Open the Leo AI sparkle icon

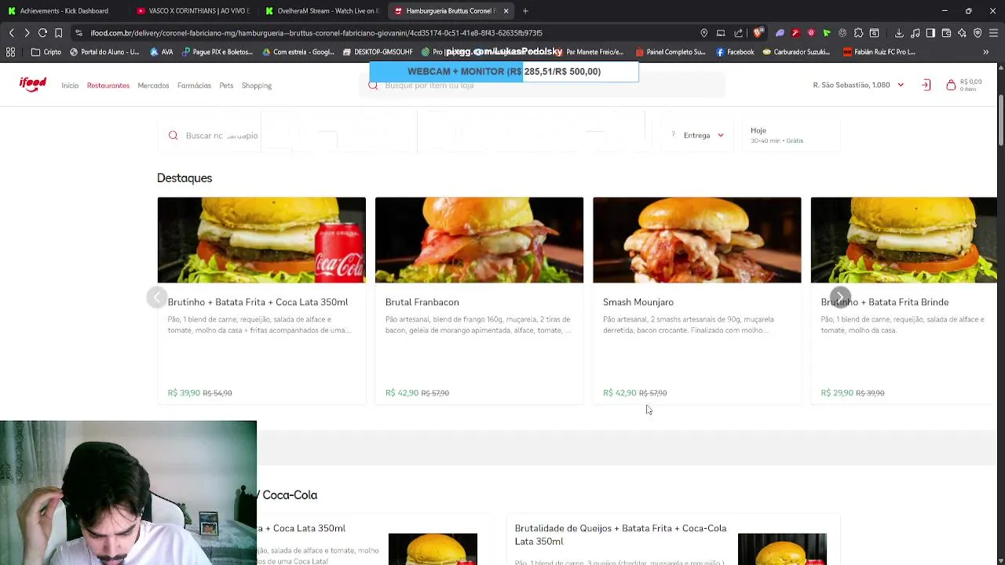coord(962,33)
